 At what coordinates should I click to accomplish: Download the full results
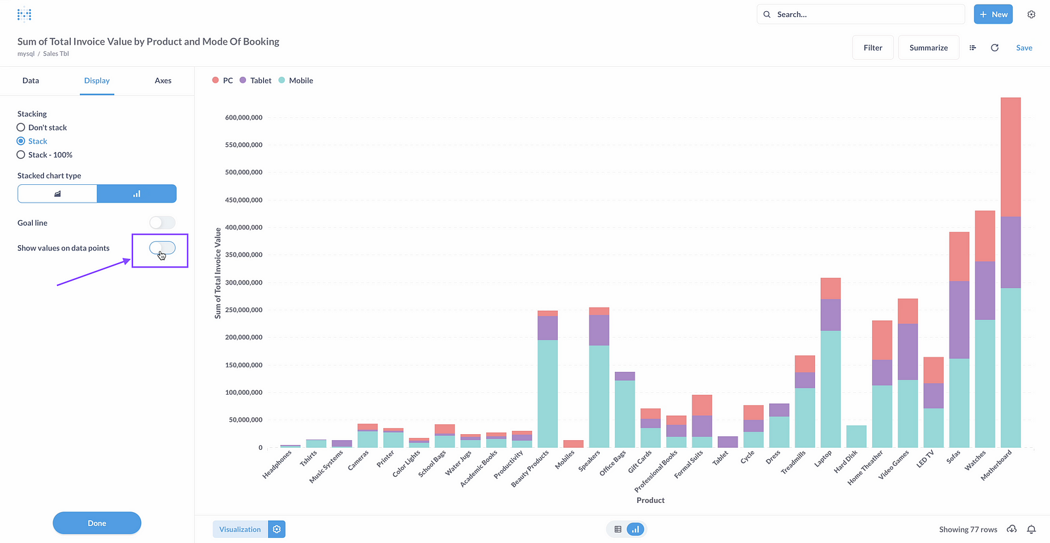(x=1012, y=529)
